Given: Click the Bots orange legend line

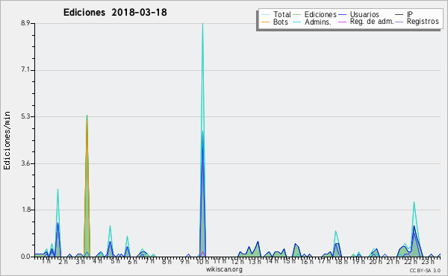Looking at the screenshot, I should [265, 22].
